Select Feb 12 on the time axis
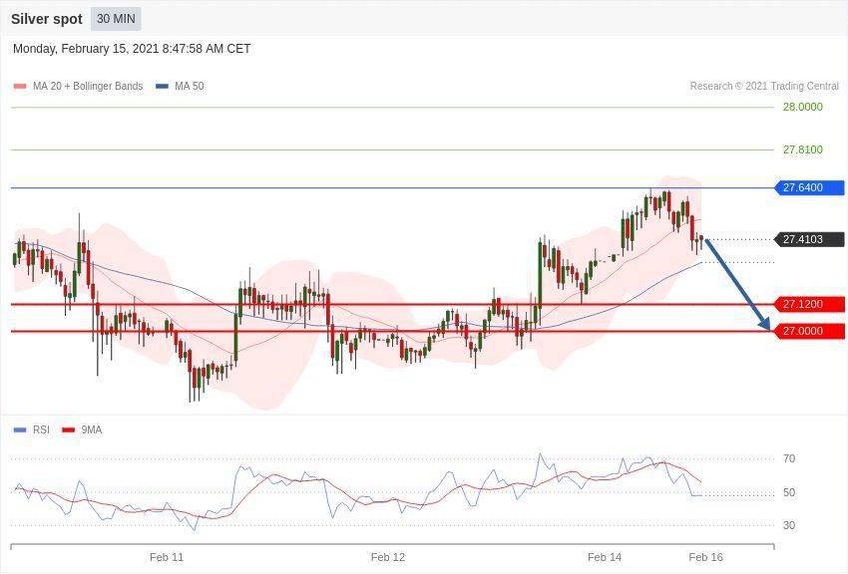The height and width of the screenshot is (574, 848). point(387,557)
